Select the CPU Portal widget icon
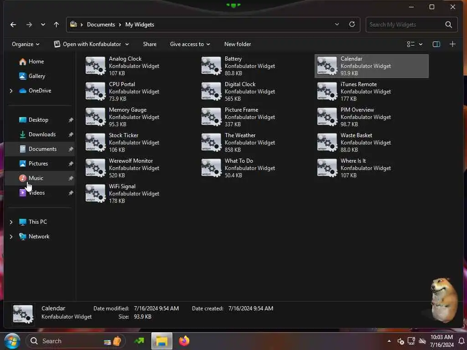467x350 pixels. [x=95, y=91]
